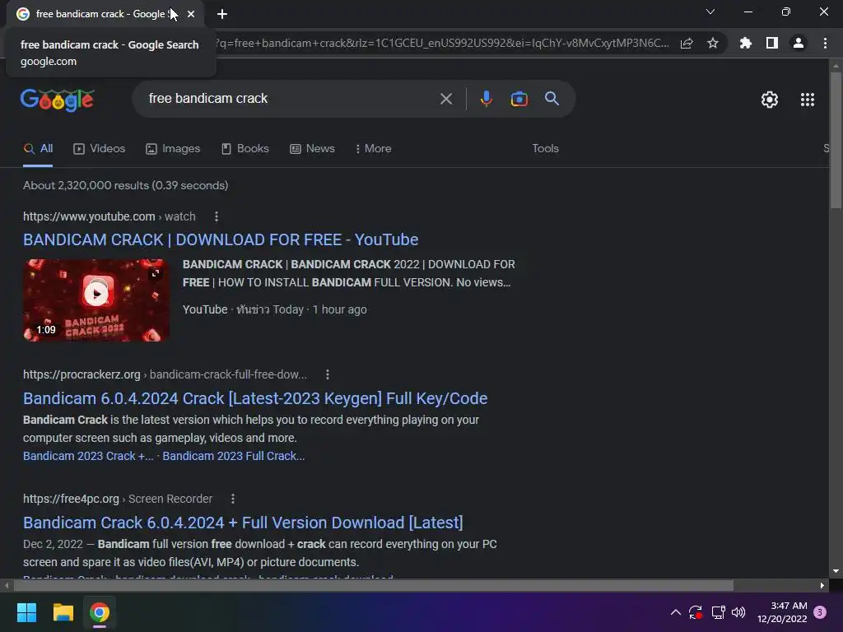Focus the free bandicam crack search field

(x=291, y=99)
